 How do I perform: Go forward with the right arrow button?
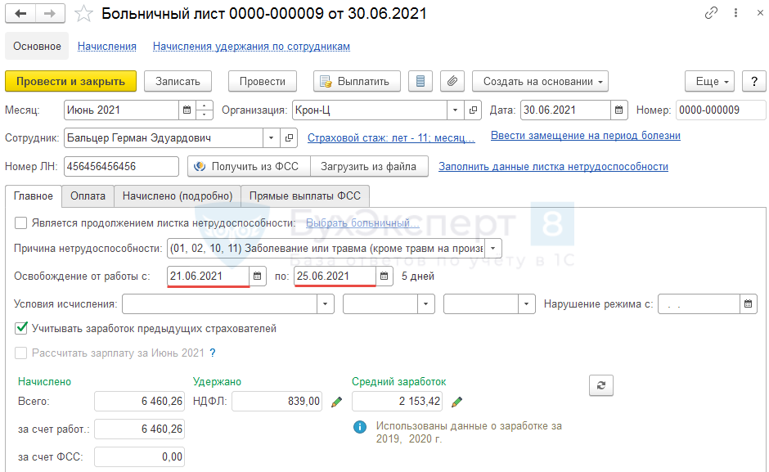pyautogui.click(x=50, y=13)
